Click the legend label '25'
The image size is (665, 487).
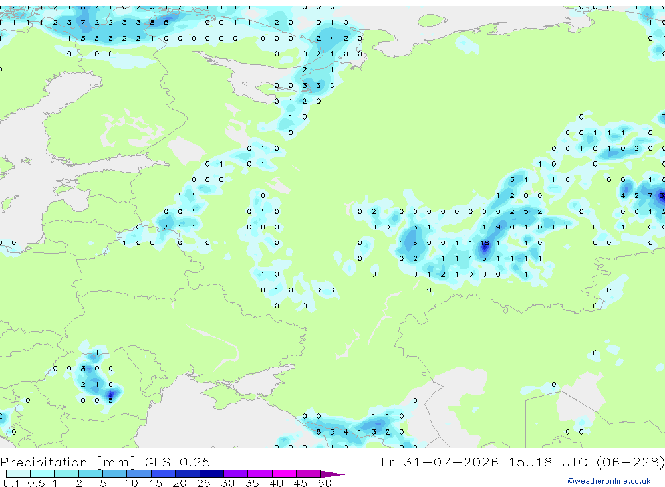pyautogui.click(x=203, y=483)
